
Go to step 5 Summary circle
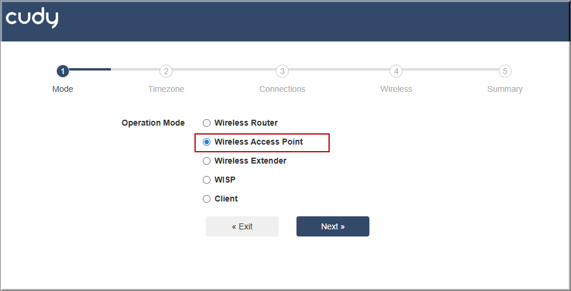[x=505, y=71]
